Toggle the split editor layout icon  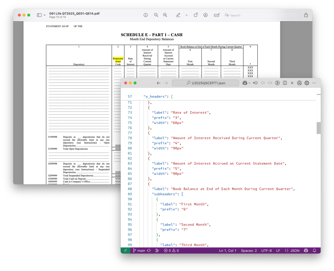(285, 83)
